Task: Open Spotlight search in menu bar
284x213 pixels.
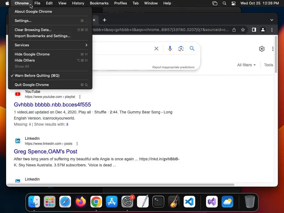Action: (x=224, y=3)
